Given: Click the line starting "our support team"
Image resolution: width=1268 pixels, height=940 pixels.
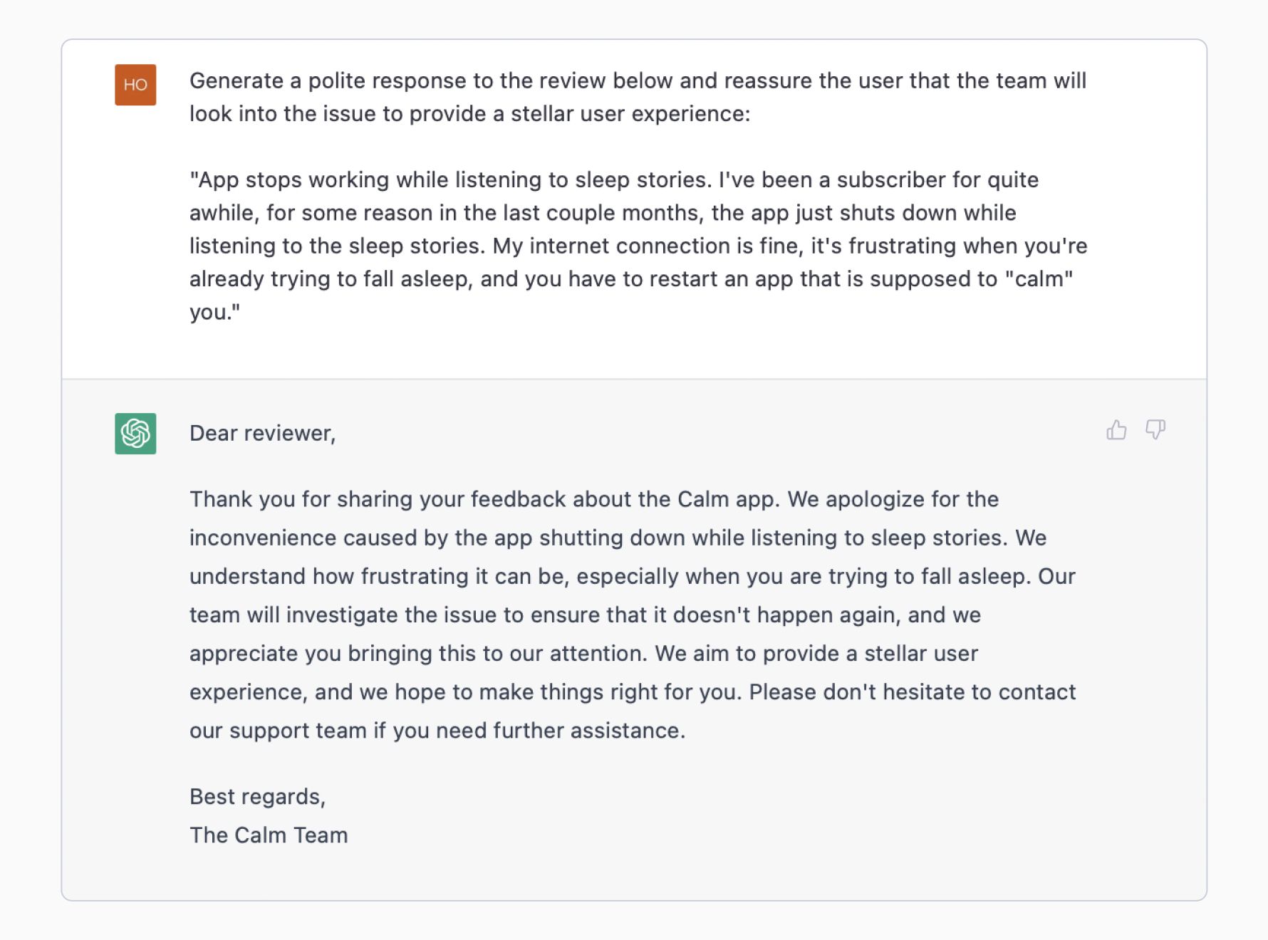Looking at the screenshot, I should 437,731.
